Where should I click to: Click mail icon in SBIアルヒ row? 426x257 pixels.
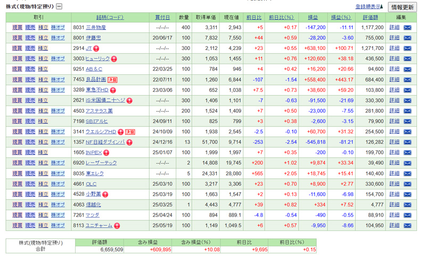(x=407, y=121)
